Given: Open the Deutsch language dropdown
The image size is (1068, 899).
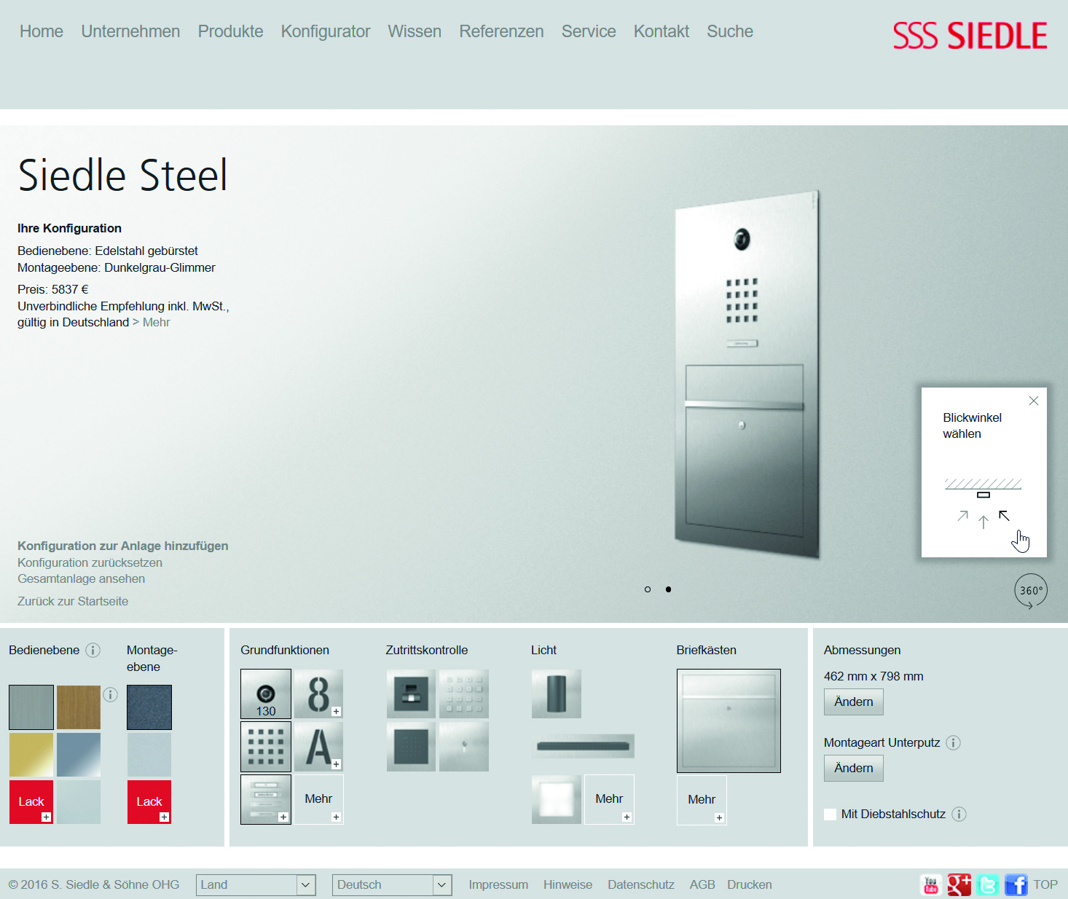Looking at the screenshot, I should (392, 884).
